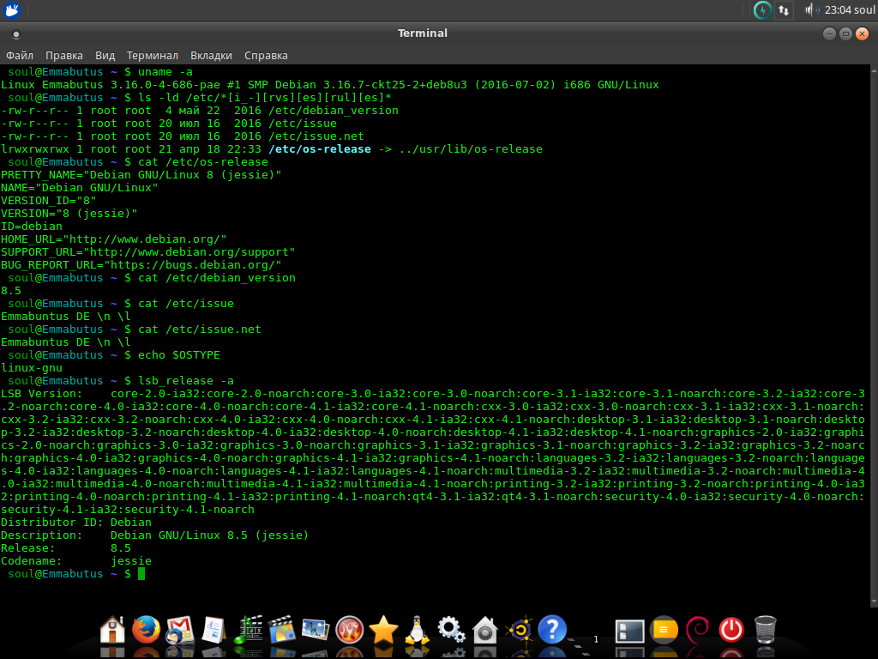Launch Firefox from the dock

pyautogui.click(x=146, y=630)
